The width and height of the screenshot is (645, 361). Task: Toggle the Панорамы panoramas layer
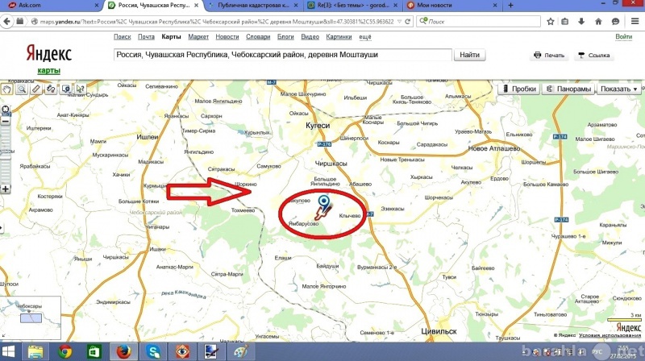(569, 89)
